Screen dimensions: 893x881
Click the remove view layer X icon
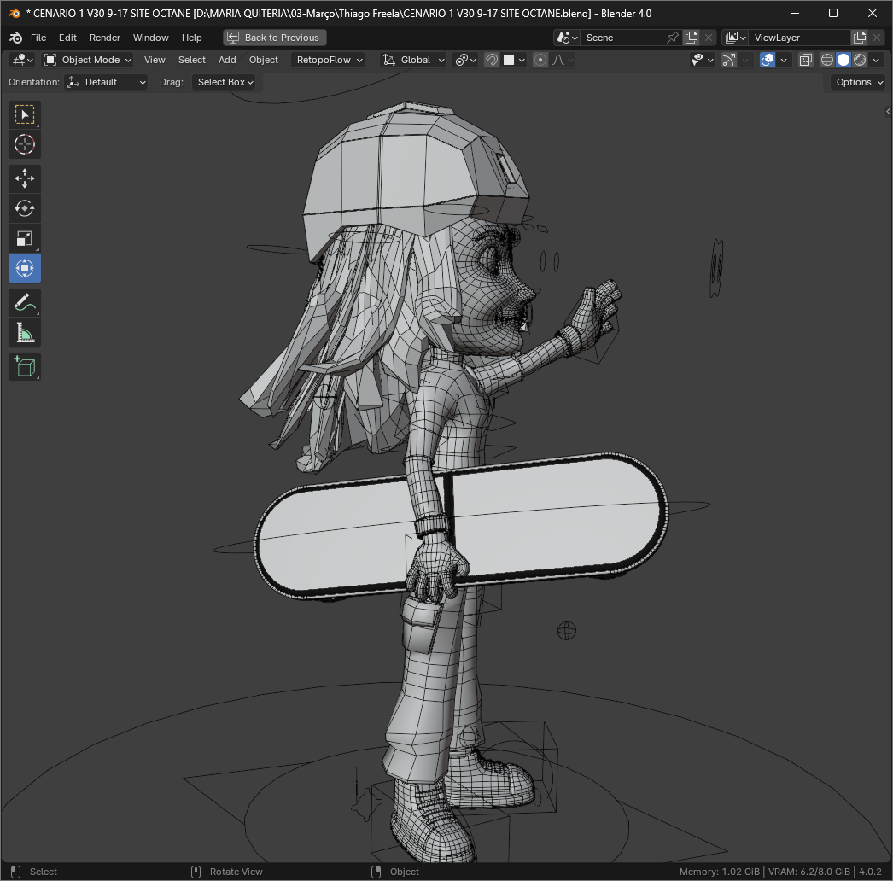[877, 38]
